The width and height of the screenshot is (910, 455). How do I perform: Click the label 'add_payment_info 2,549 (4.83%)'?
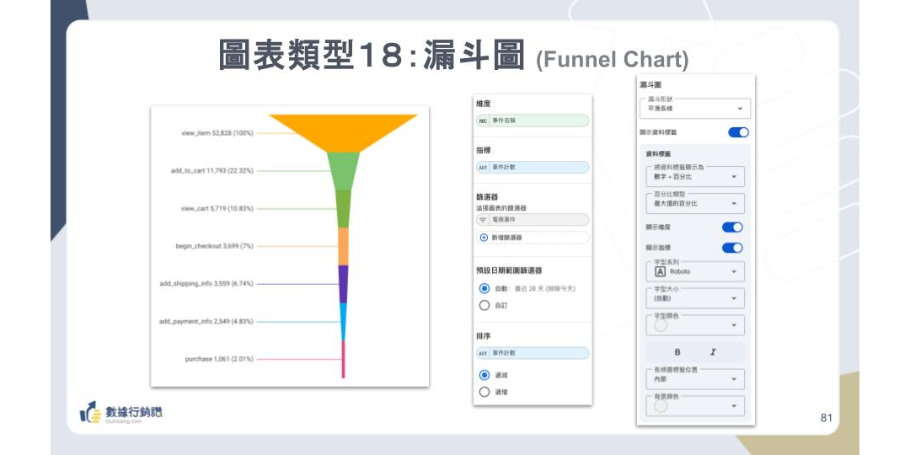[x=206, y=321]
